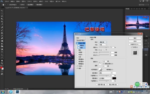Open the Image (图像) menu
This screenshot has height=94, width=150.
pos(18,2)
